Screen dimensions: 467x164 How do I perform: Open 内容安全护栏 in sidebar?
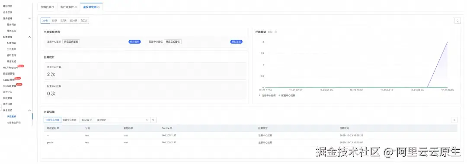tap(14, 123)
